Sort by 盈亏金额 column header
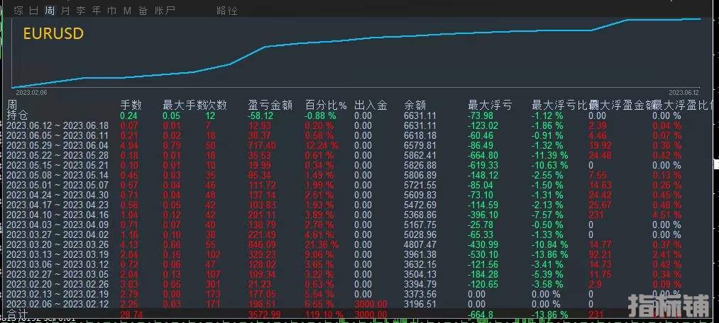The height and width of the screenshot is (323, 719). 270,105
